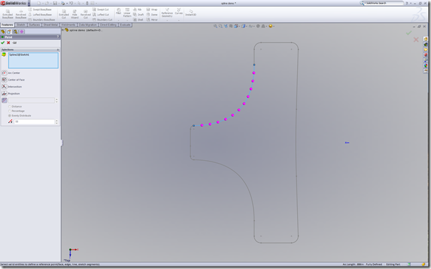Cancel the Point feature with red X
The image size is (431, 269).
click(x=9, y=43)
